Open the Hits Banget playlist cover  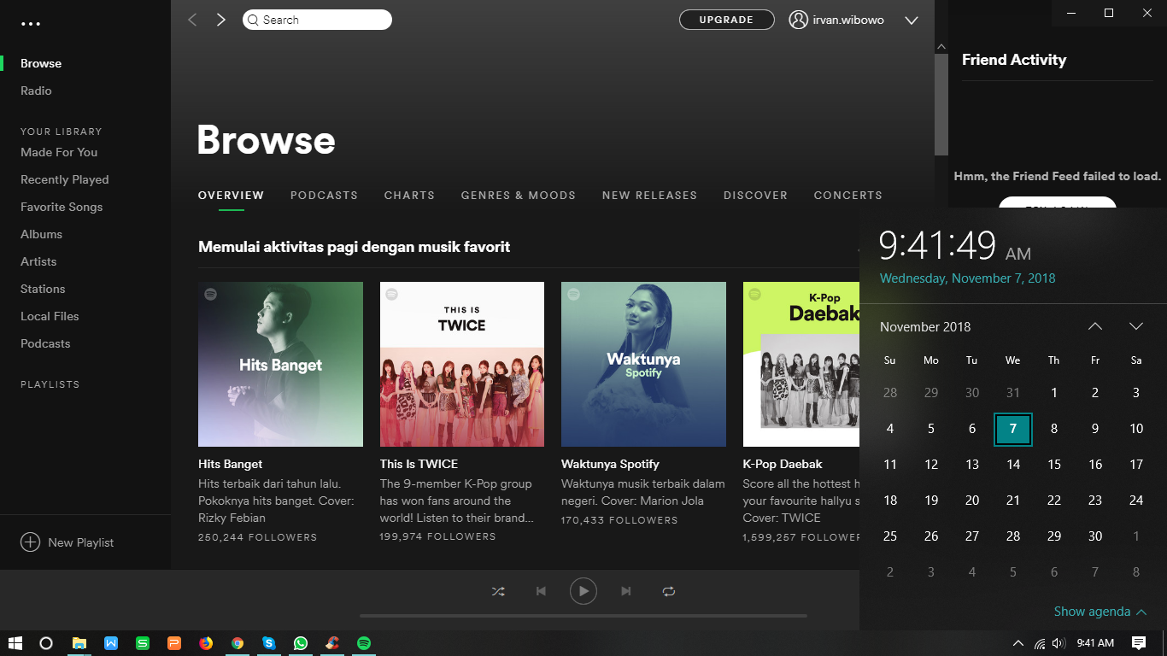(280, 364)
